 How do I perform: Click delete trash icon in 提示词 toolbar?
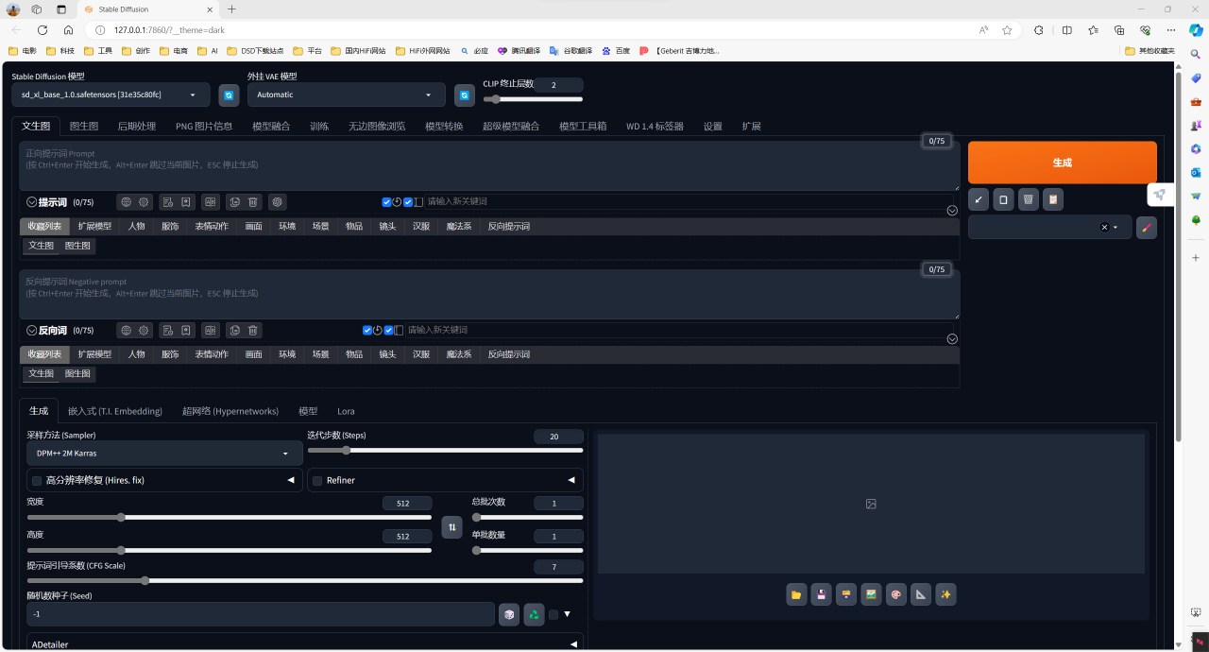click(x=253, y=202)
